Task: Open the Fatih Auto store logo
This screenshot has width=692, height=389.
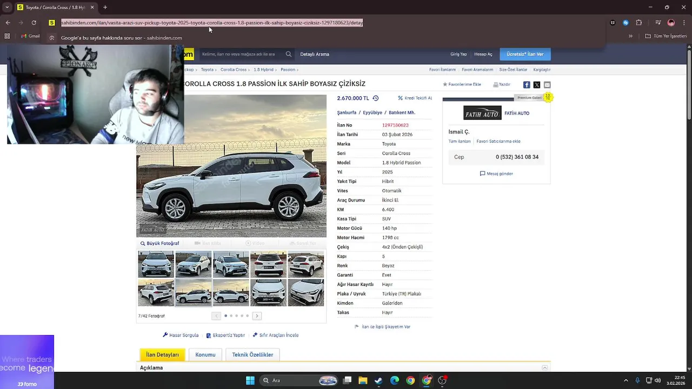Action: tap(482, 113)
